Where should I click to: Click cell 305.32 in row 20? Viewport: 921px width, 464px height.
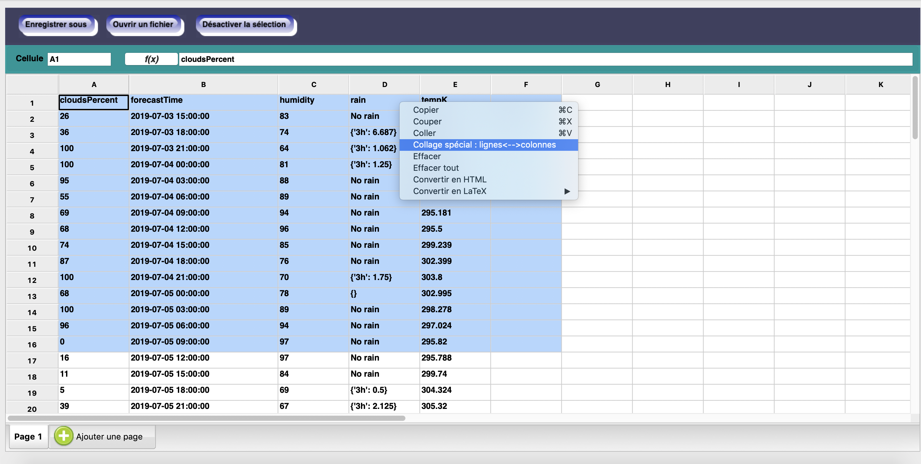click(455, 408)
